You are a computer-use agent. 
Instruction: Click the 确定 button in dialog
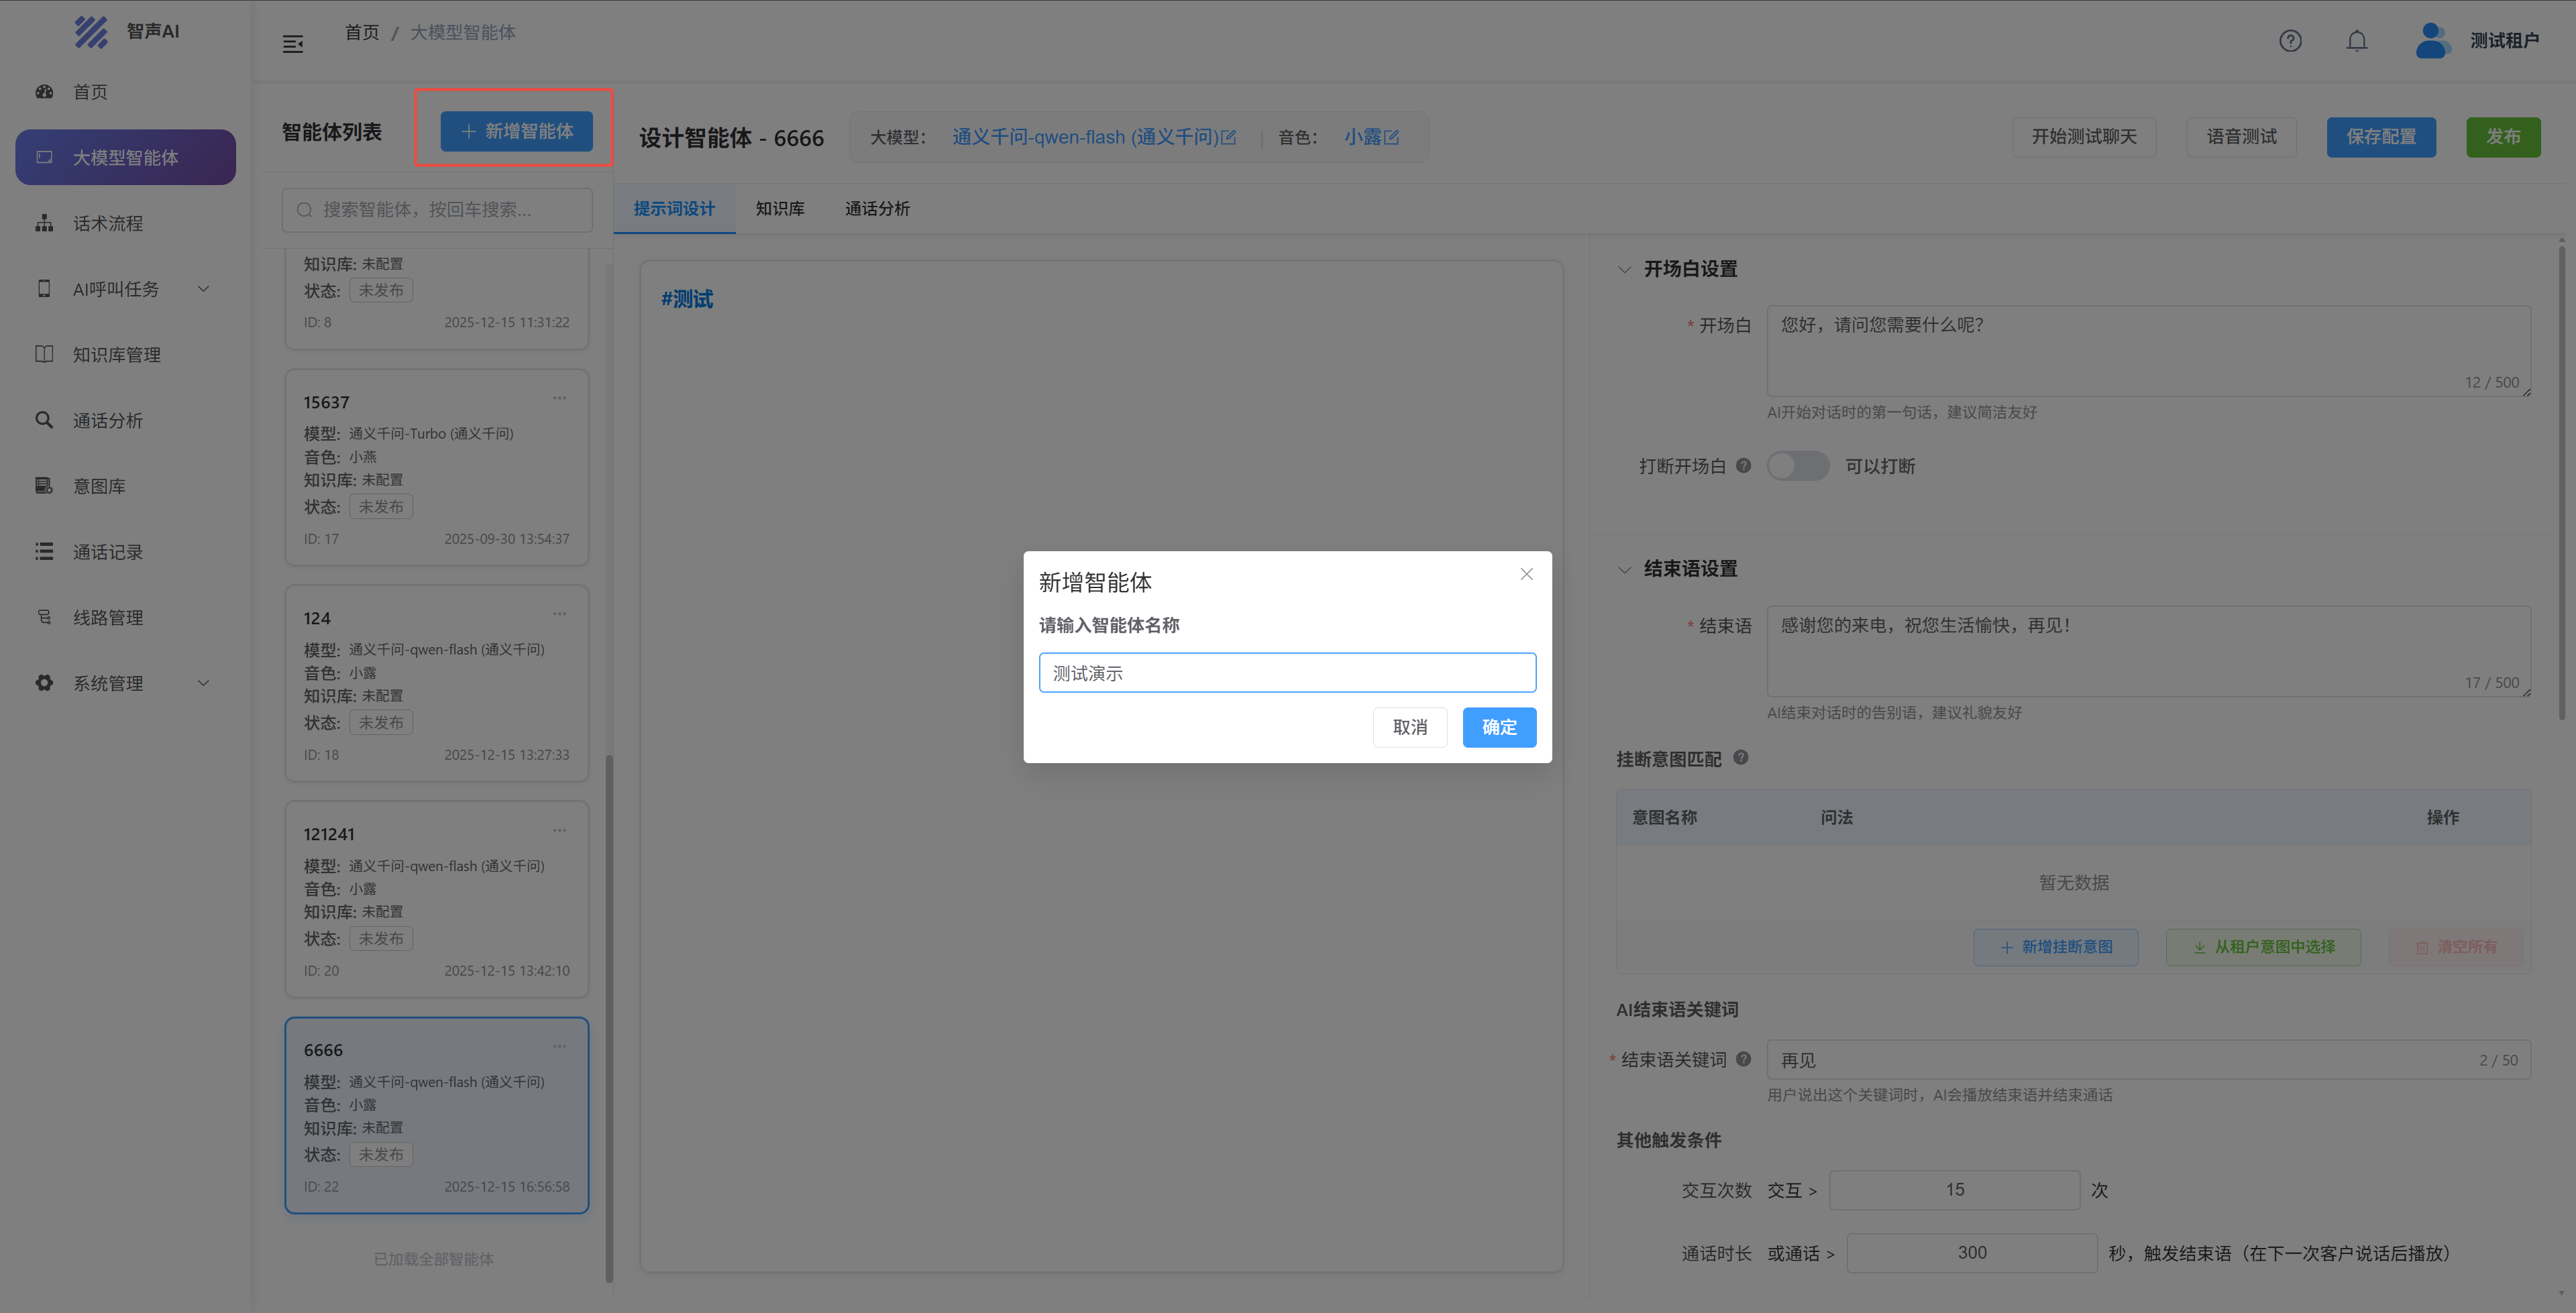tap(1498, 727)
